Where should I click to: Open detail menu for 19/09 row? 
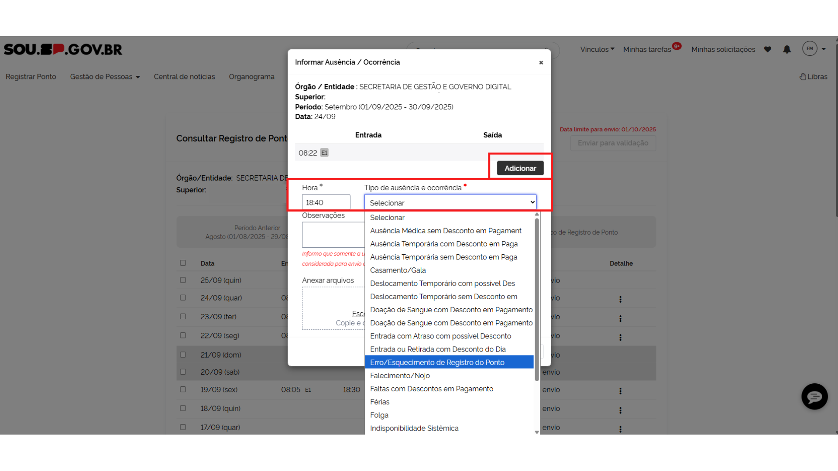620,391
